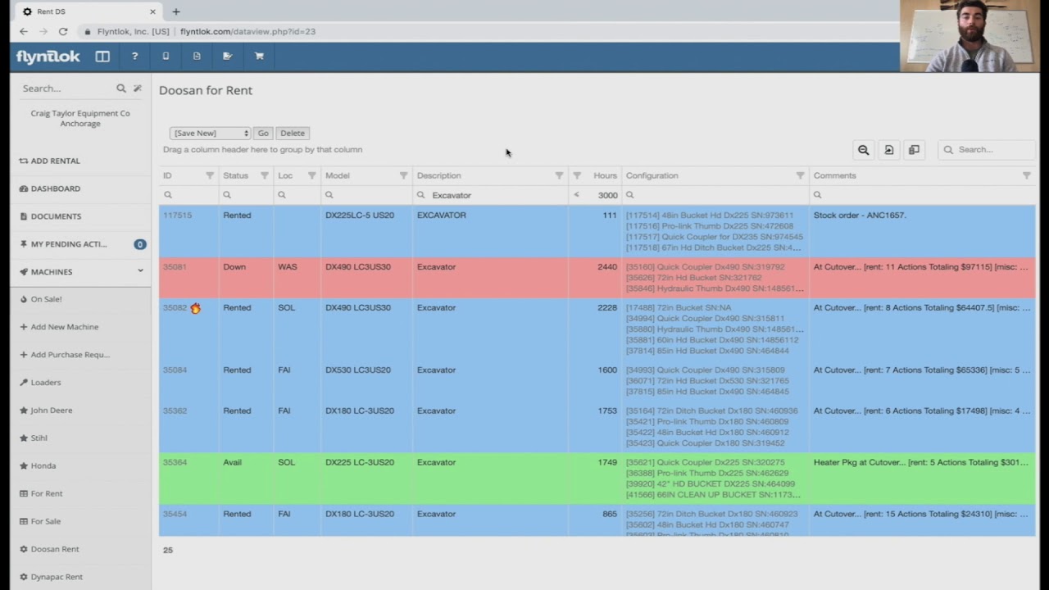Click the shopping cart icon
This screenshot has height=590, width=1049.
click(x=259, y=56)
